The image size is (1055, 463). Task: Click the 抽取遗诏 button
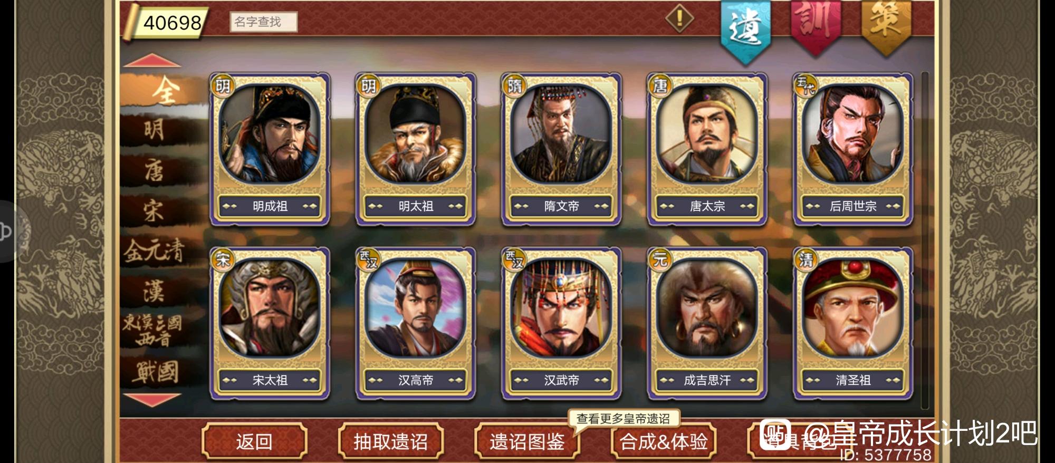(390, 441)
